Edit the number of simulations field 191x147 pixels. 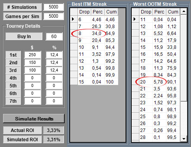tap(54, 7)
